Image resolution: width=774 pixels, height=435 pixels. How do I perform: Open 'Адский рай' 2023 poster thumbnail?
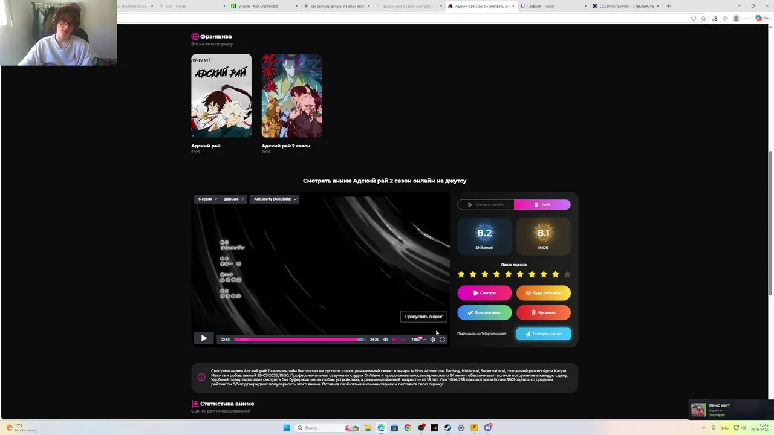(x=221, y=96)
